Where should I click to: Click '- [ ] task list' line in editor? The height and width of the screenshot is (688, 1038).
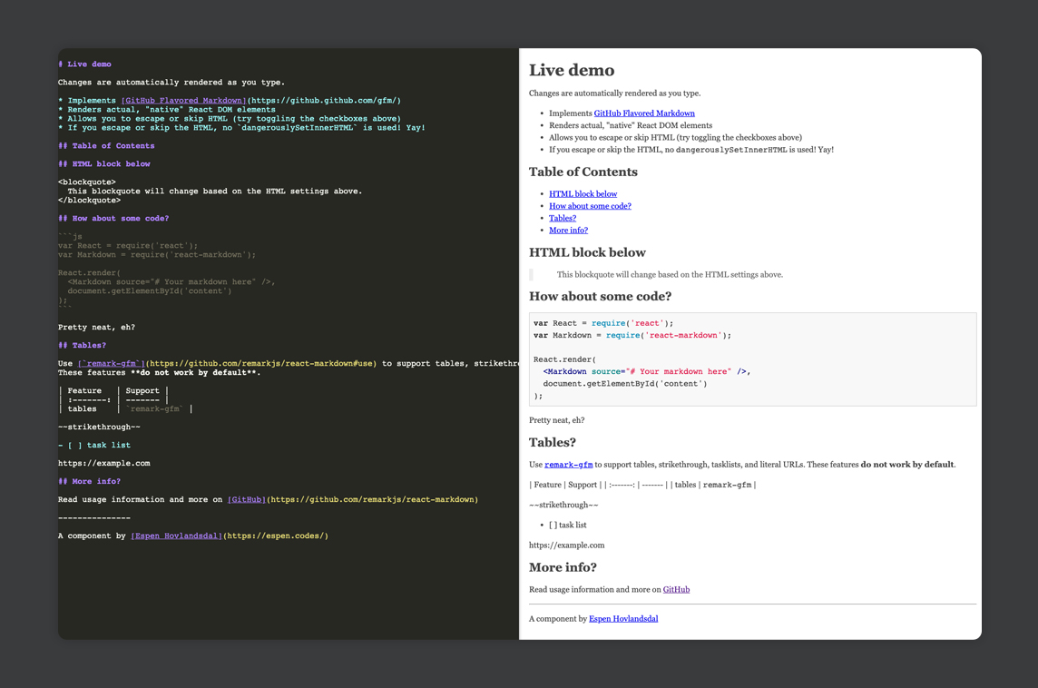(x=94, y=445)
